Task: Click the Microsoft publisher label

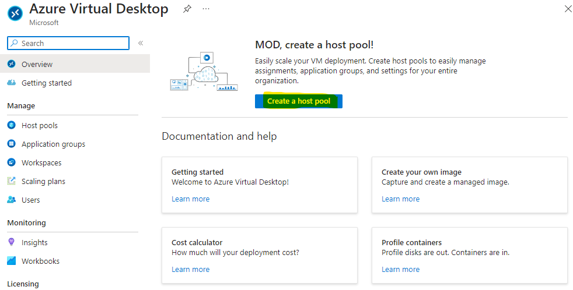Action: pos(44,23)
